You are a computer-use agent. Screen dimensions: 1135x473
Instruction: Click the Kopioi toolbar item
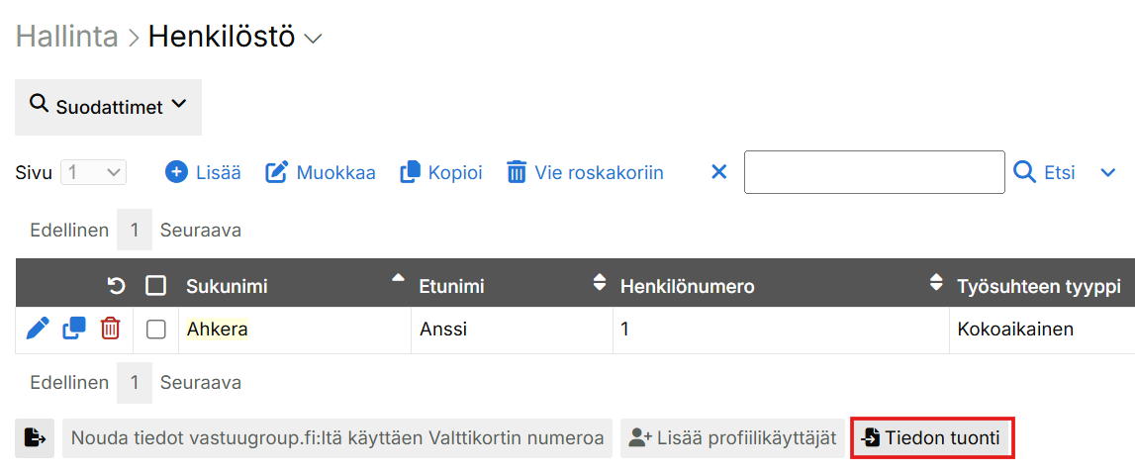[x=441, y=172]
